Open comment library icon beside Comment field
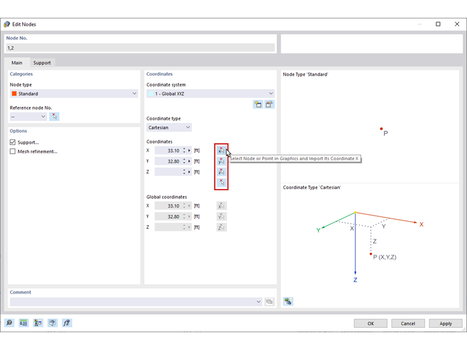 269,301
